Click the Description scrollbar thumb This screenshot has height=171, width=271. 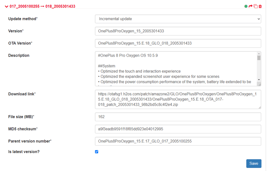pyautogui.click(x=259, y=58)
